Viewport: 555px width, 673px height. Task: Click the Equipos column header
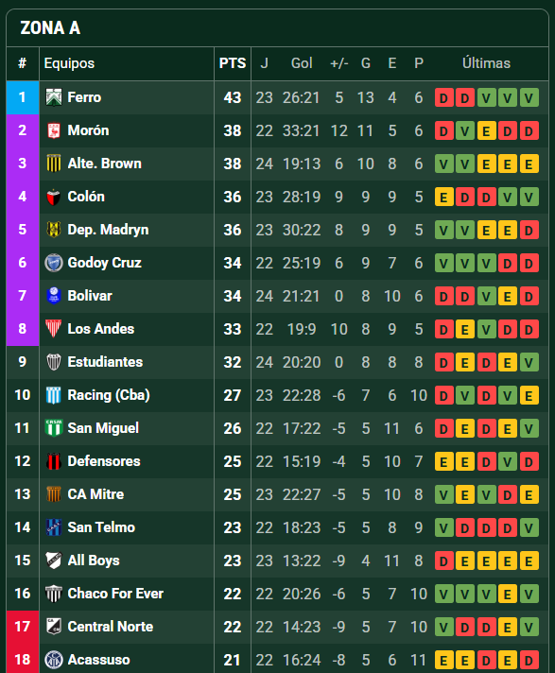pos(69,63)
